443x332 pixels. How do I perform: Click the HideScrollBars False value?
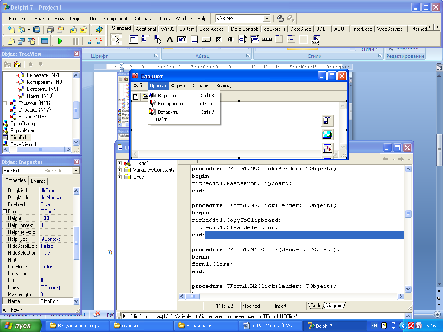[56, 246]
